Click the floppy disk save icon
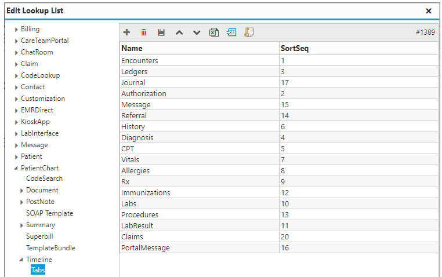Image resolution: width=442 pixels, height=277 pixels. [x=161, y=32]
